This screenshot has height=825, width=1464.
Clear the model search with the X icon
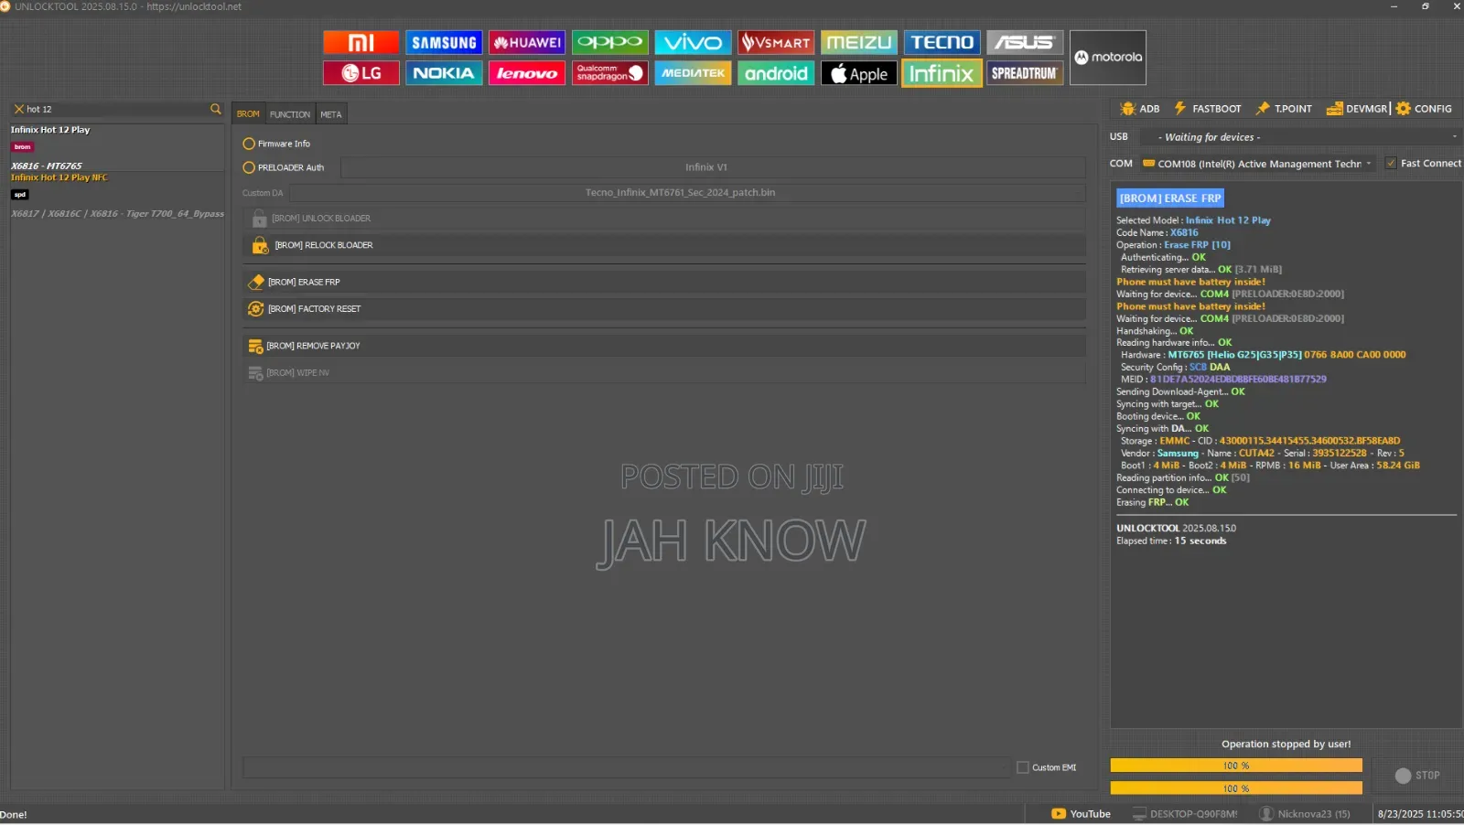tap(18, 109)
